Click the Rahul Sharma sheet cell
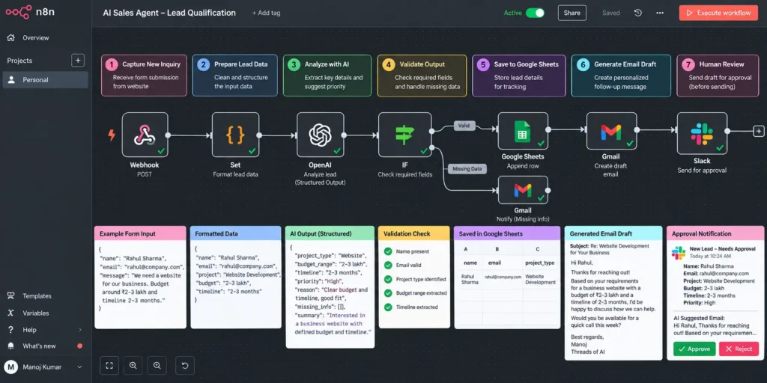Screen dimensions: 767x383 tap(469, 279)
